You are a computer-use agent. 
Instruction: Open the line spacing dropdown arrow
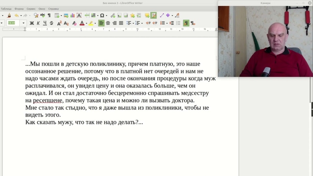167,23
